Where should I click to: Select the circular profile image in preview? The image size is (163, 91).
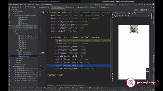[134, 29]
